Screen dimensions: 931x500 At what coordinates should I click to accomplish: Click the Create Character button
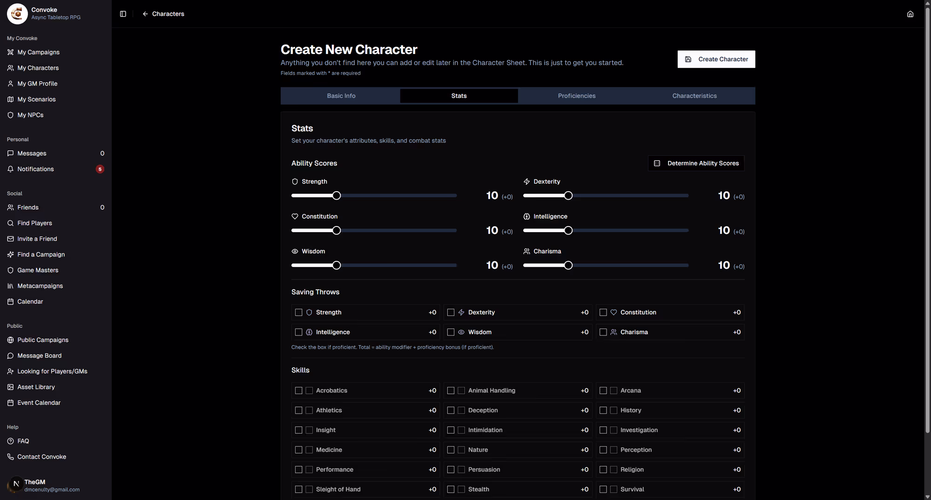tap(716, 59)
